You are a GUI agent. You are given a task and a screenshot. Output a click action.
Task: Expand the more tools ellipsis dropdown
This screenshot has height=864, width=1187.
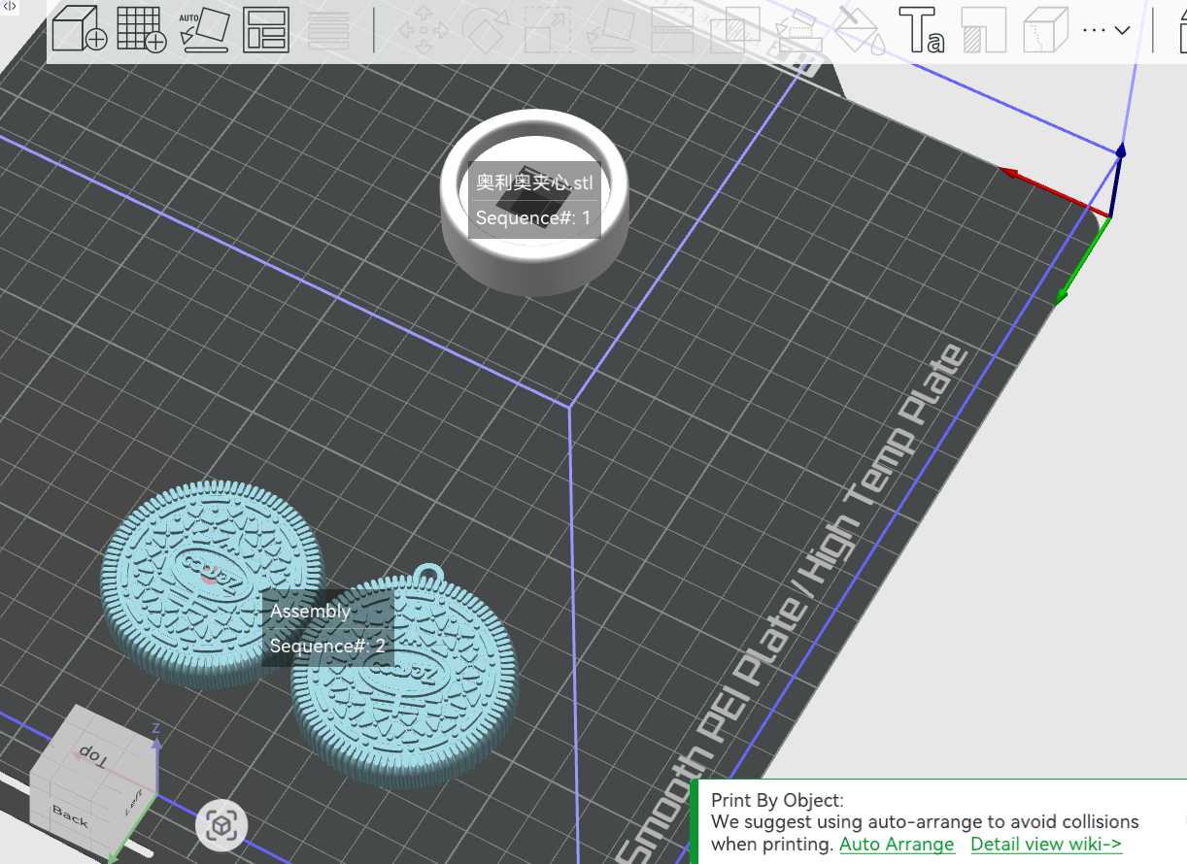coord(1106,30)
